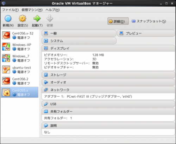This screenshot has width=176, height=144.
Task: Click the 128 MB video memory value
Action: (x=98, y=55)
